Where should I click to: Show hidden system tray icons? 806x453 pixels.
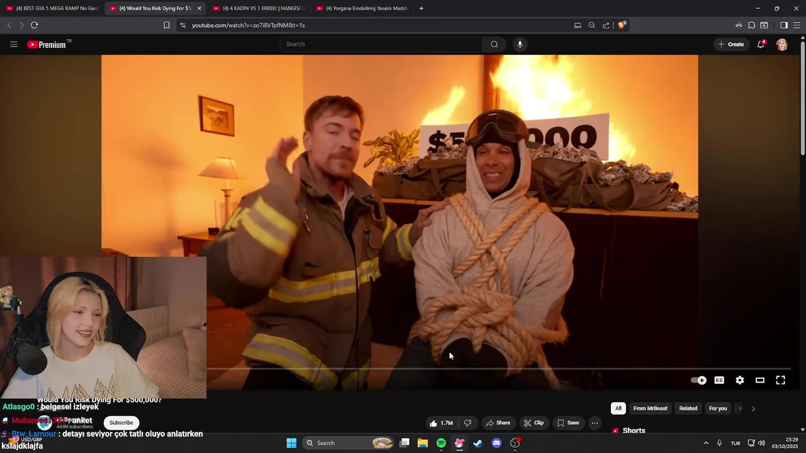coord(706,443)
